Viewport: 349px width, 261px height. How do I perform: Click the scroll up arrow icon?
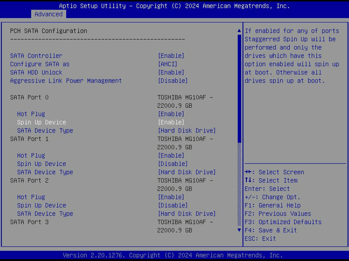click(x=239, y=31)
